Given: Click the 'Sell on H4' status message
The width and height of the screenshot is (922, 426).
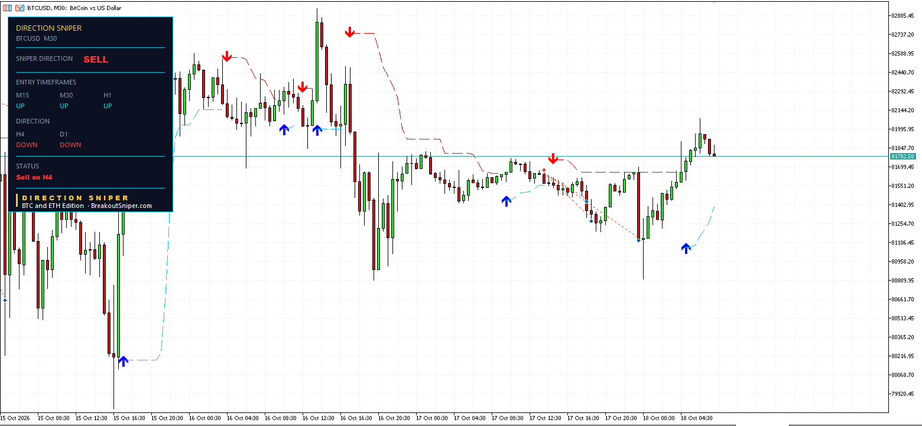Looking at the screenshot, I should (x=34, y=177).
